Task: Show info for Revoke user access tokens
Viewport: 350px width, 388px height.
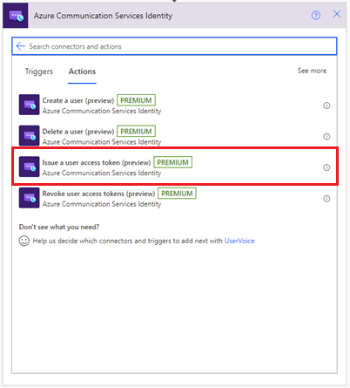Action: click(326, 199)
